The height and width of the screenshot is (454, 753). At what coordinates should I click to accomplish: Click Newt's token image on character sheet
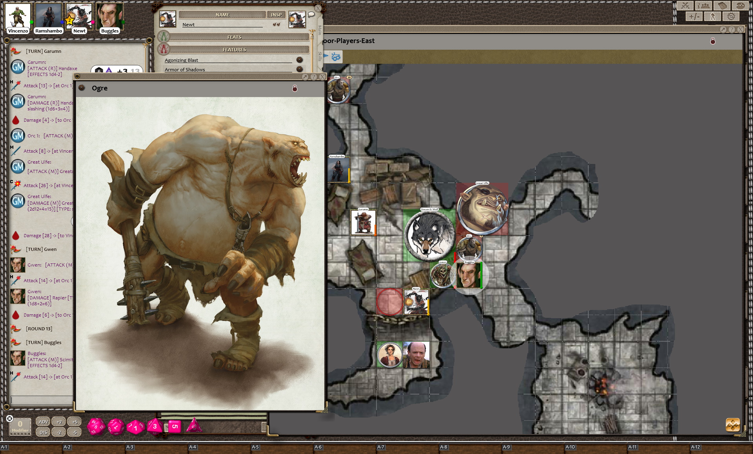(x=297, y=19)
